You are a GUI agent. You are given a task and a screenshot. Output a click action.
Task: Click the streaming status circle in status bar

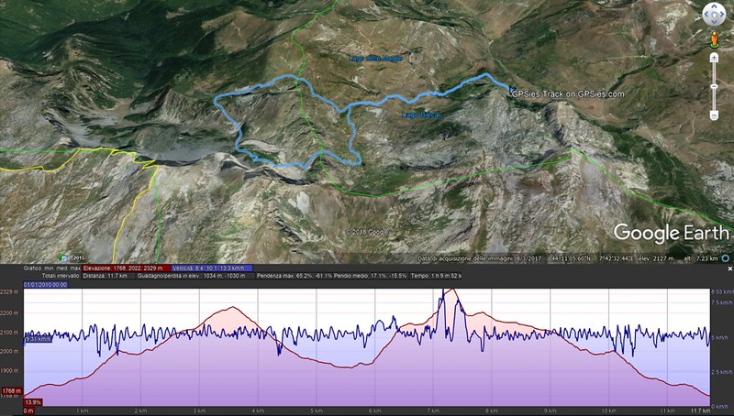point(726,258)
